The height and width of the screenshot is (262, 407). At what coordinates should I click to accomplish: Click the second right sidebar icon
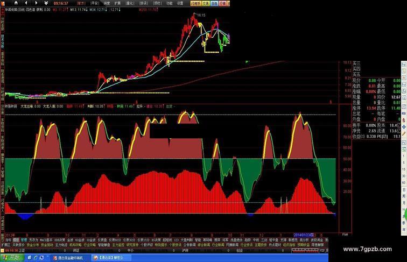point(404,72)
